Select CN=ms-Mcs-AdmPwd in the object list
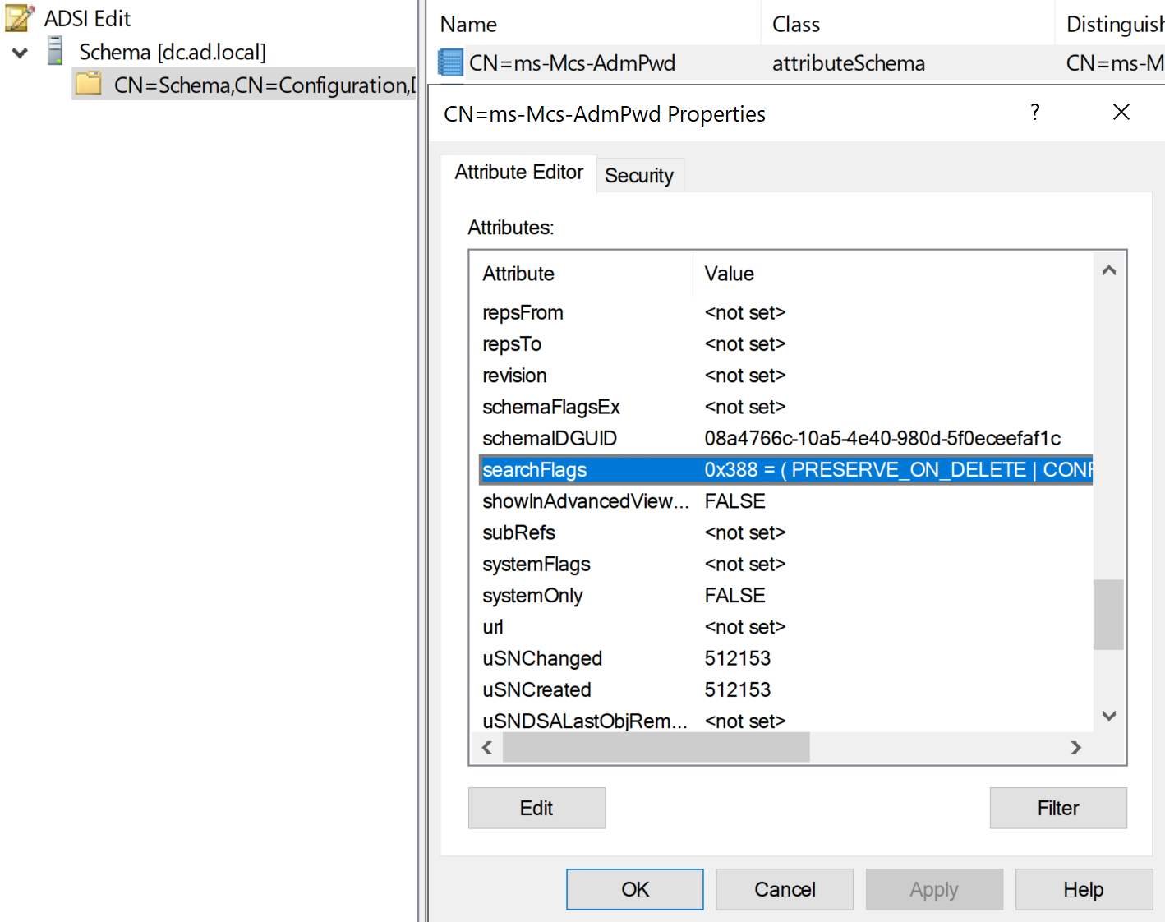This screenshot has width=1165, height=922. pyautogui.click(x=572, y=62)
